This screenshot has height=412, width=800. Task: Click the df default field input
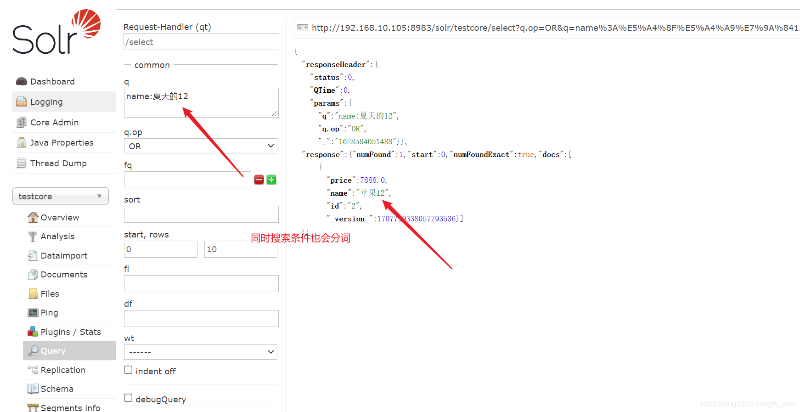pos(201,318)
